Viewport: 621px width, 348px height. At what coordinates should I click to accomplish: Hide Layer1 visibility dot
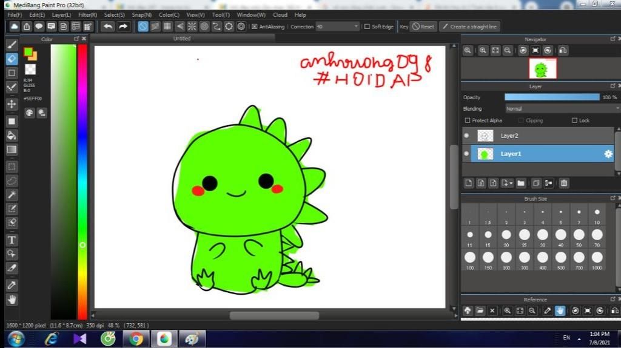[x=466, y=154]
